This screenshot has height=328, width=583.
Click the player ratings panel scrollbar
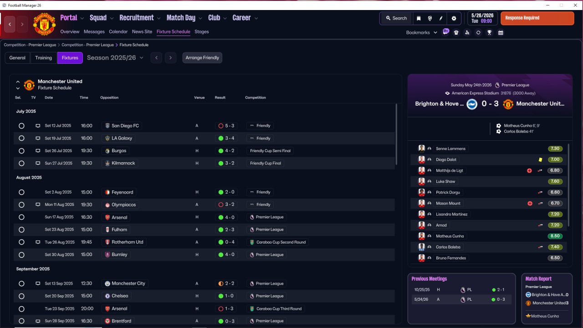(x=568, y=184)
